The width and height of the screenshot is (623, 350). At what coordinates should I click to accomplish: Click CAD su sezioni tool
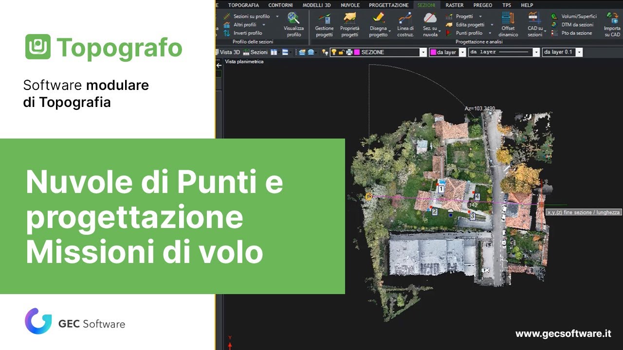[535, 24]
